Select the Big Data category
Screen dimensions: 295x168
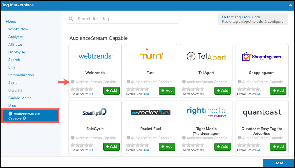pos(15,90)
